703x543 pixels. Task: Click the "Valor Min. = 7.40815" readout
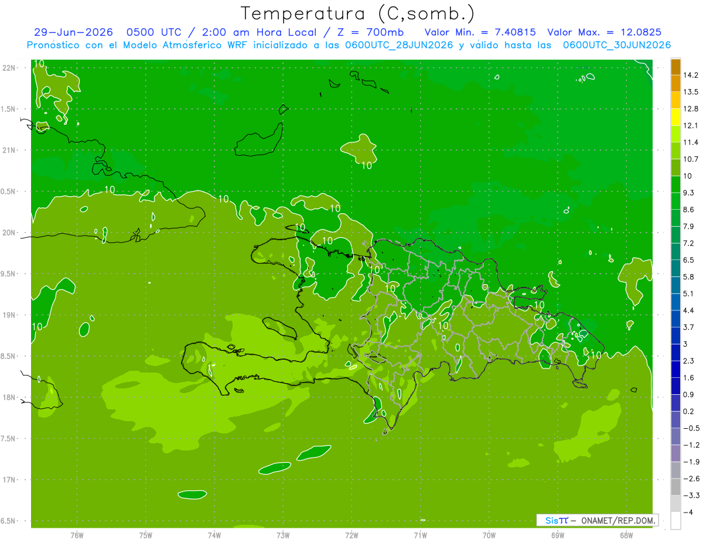[x=480, y=32]
